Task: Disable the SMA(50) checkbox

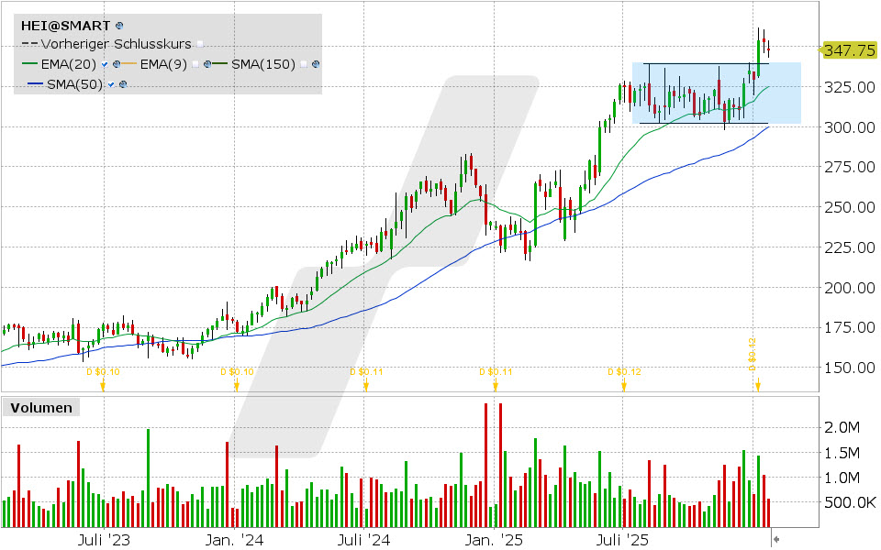Action: pos(111,84)
